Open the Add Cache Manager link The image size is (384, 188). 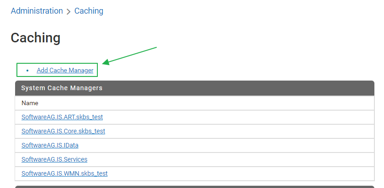[x=65, y=70]
